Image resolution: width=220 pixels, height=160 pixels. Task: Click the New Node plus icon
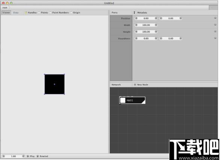point(135,85)
